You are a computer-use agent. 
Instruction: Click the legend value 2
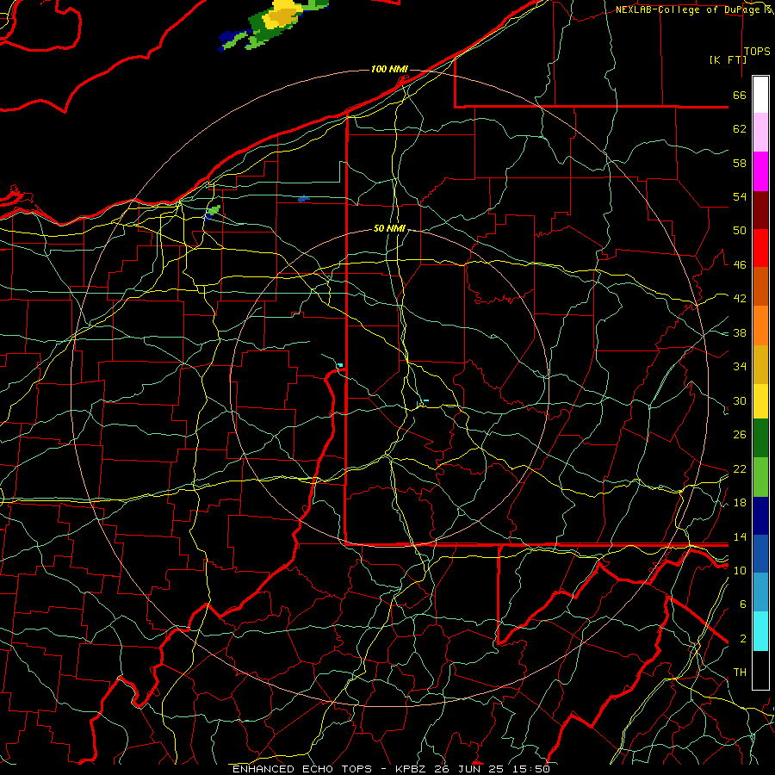[x=743, y=638]
